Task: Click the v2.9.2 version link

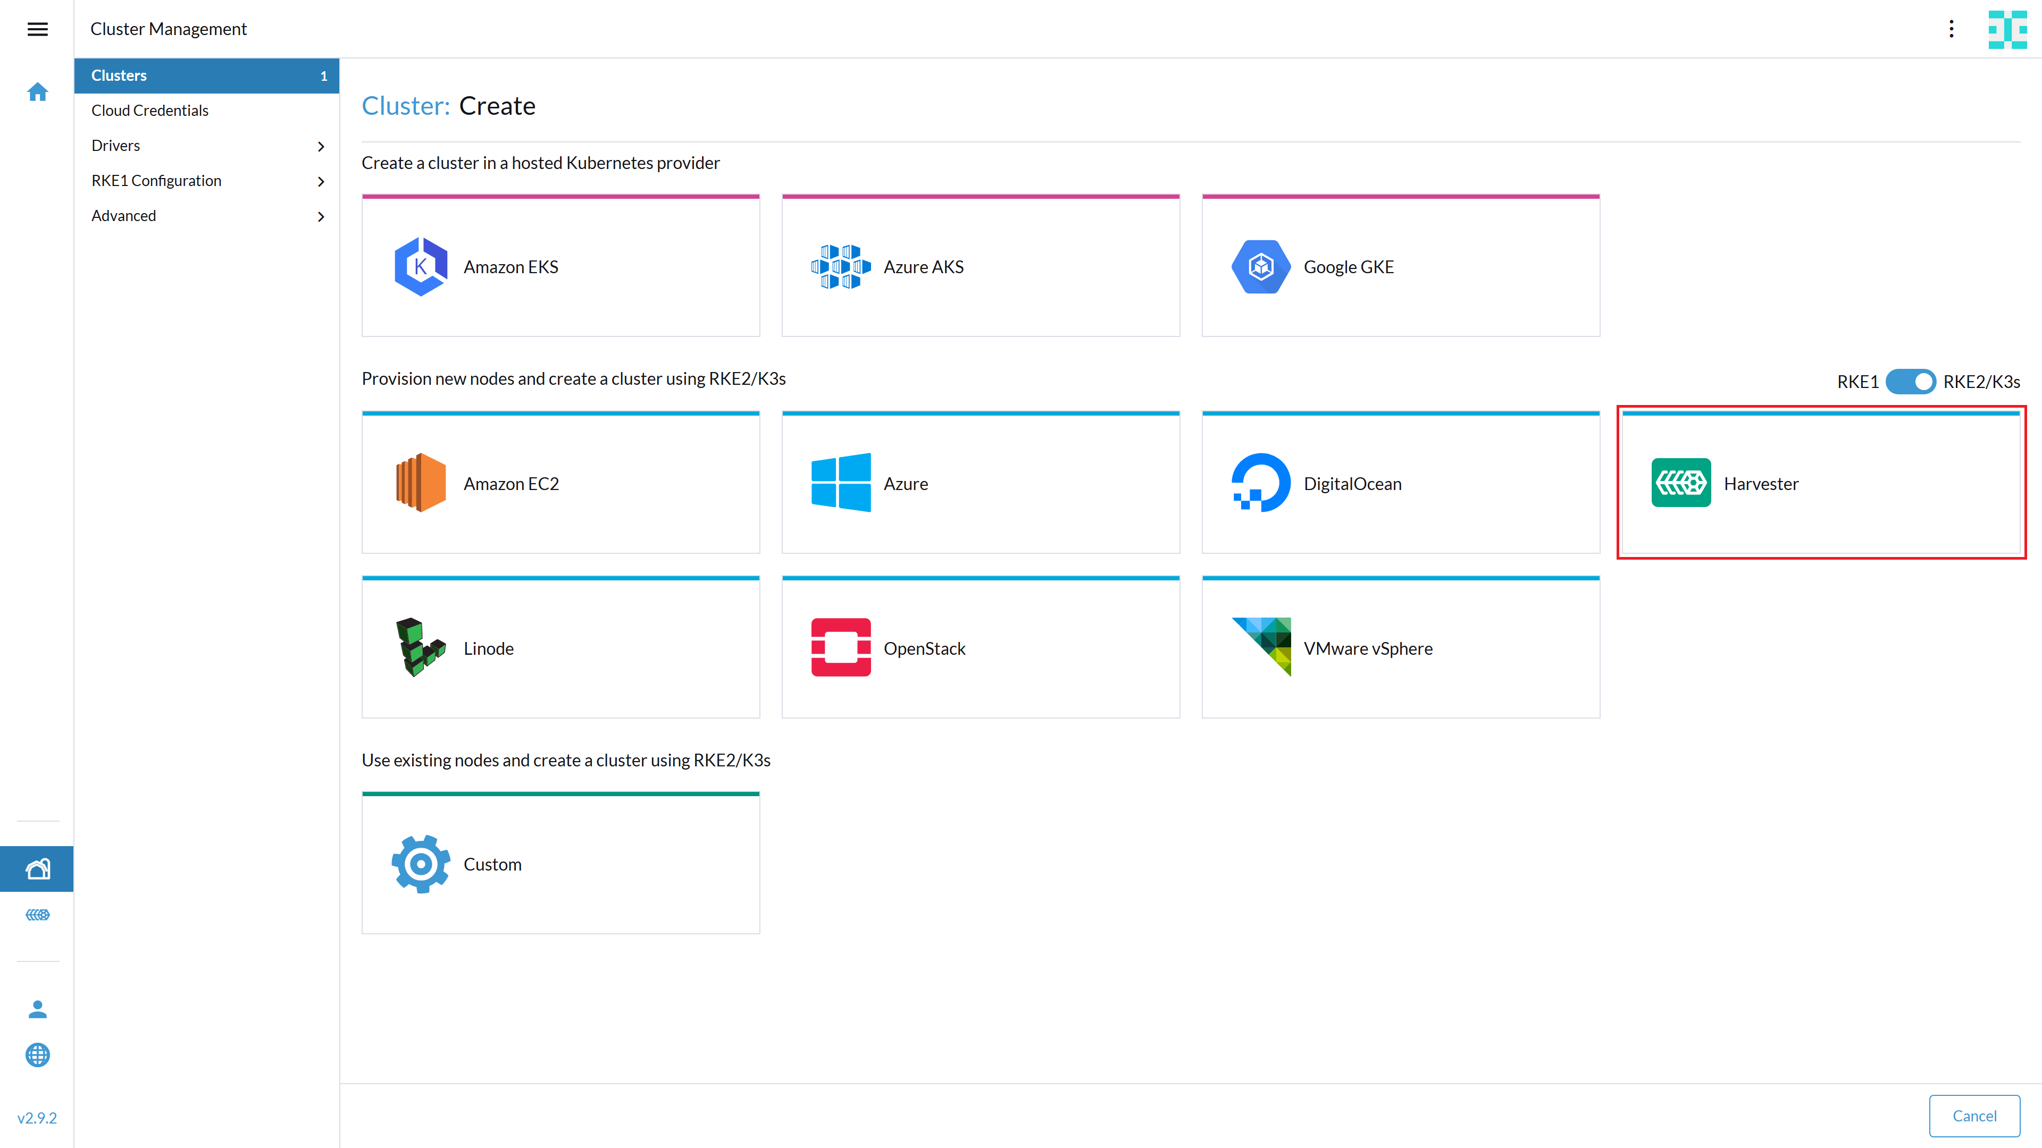Action: pos(37,1117)
